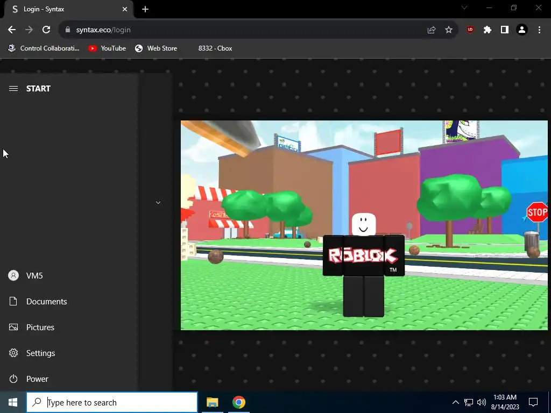This screenshot has height=413, width=551.
Task: Switch to Chrome in the taskbar
Action: click(238, 402)
